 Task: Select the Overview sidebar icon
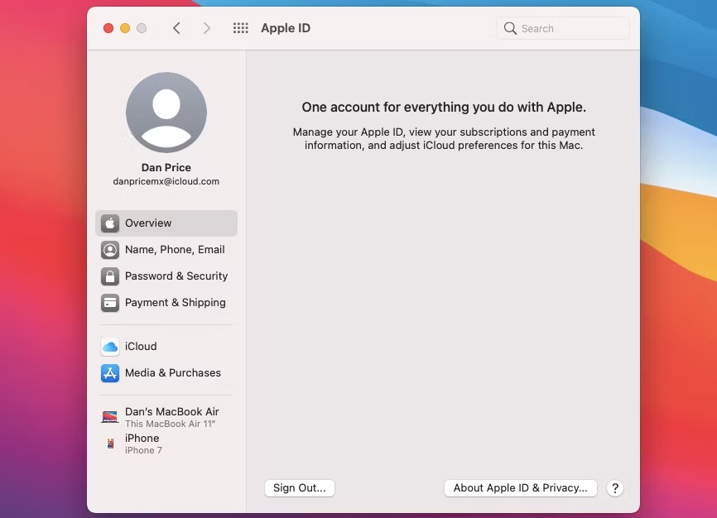click(110, 223)
